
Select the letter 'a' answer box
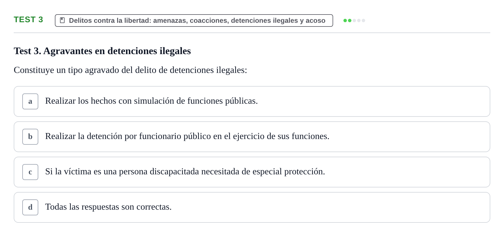click(x=30, y=101)
